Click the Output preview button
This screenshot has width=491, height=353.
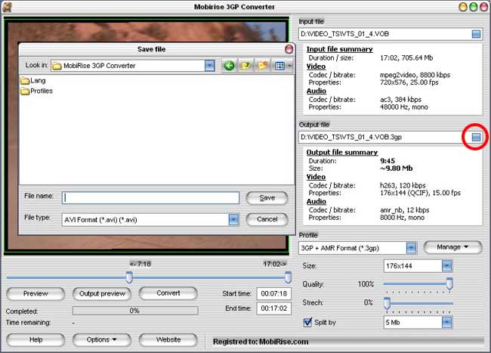[102, 294]
